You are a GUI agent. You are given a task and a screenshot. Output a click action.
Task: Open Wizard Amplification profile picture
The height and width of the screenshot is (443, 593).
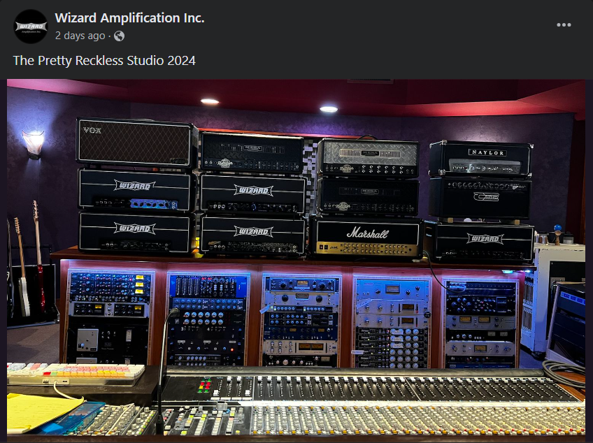click(x=31, y=27)
